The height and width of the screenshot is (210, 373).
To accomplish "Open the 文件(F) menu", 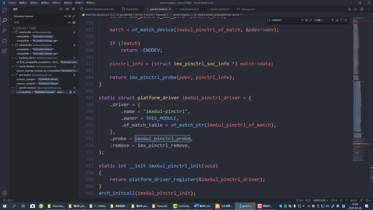I will pyautogui.click(x=12, y=3).
